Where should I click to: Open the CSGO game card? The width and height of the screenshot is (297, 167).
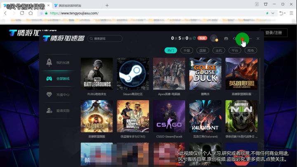click(x=169, y=116)
